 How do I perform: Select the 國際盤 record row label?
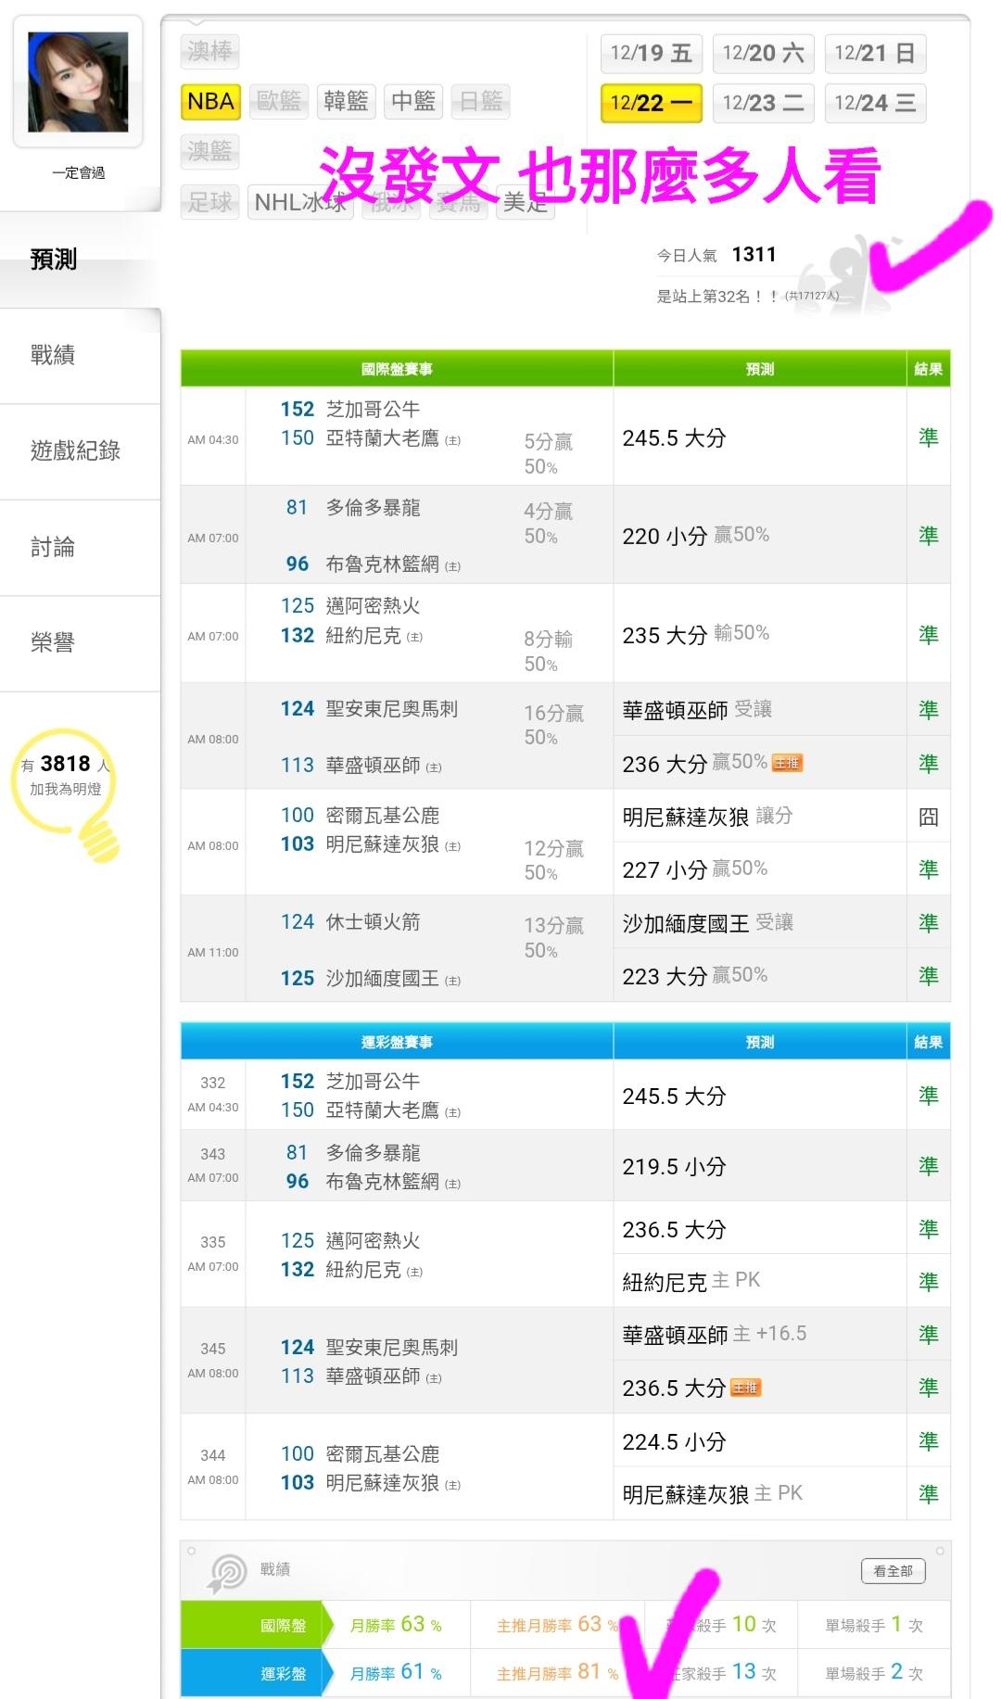283,1625
